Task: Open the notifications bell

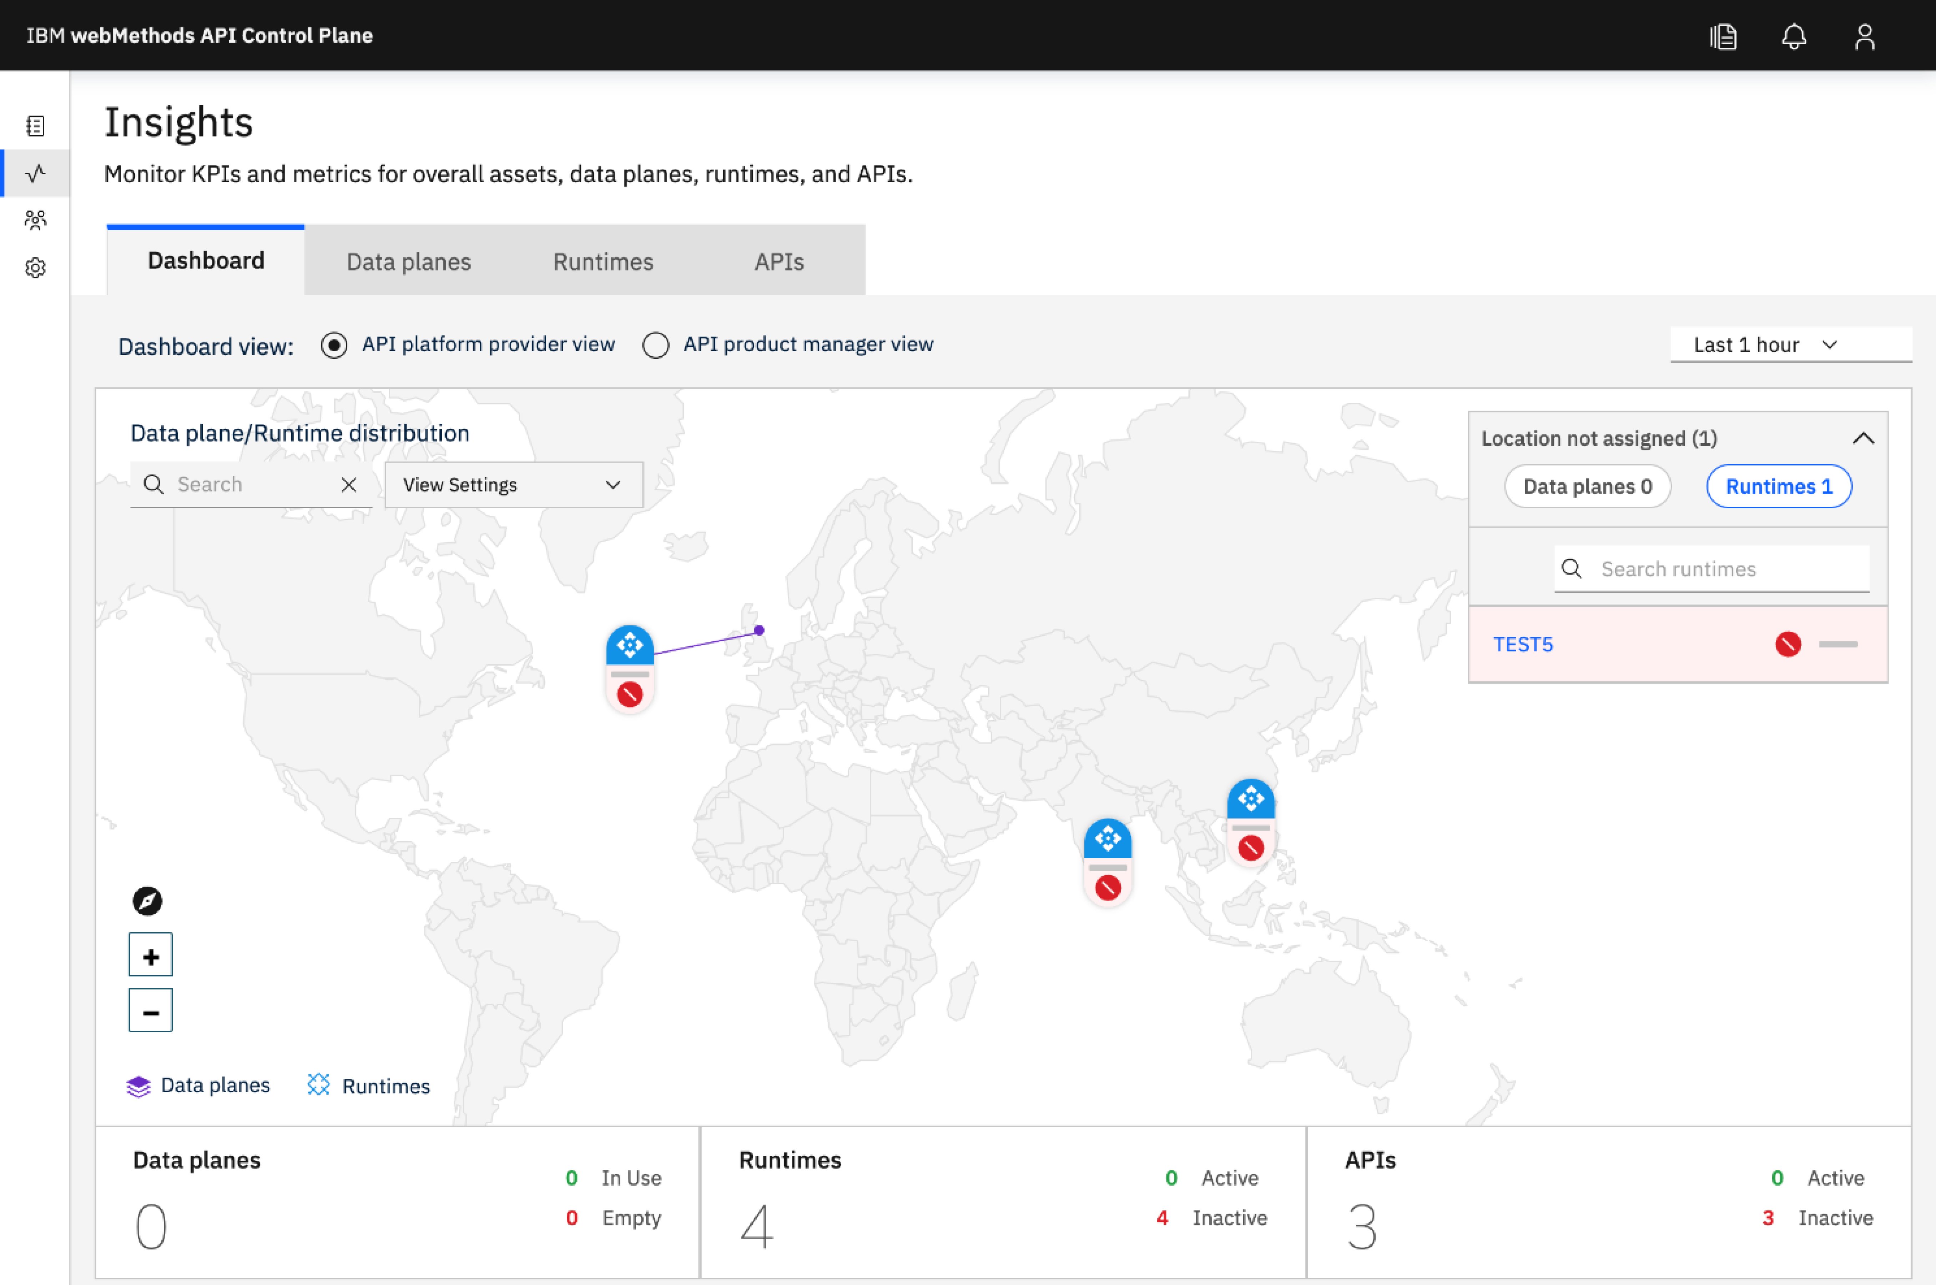Action: 1794,36
